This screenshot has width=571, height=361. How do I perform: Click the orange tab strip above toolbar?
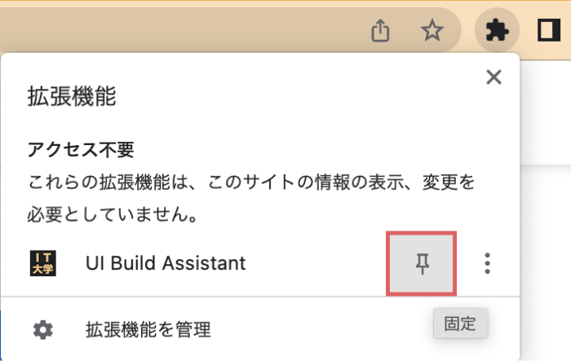pos(285,3)
